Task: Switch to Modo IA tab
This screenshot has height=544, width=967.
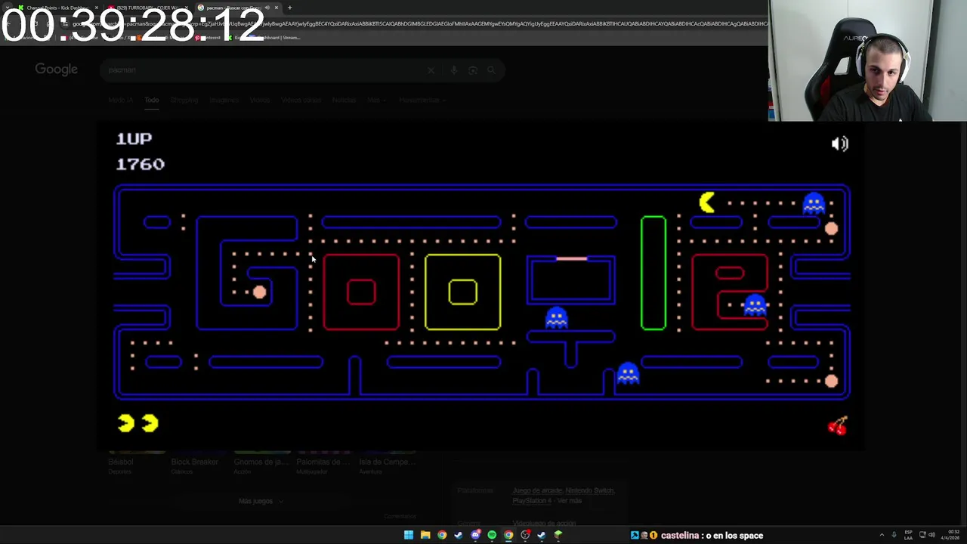Action: coord(120,100)
